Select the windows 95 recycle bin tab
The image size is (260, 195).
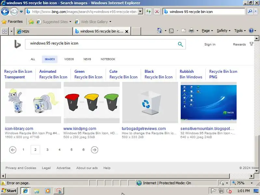99,31
